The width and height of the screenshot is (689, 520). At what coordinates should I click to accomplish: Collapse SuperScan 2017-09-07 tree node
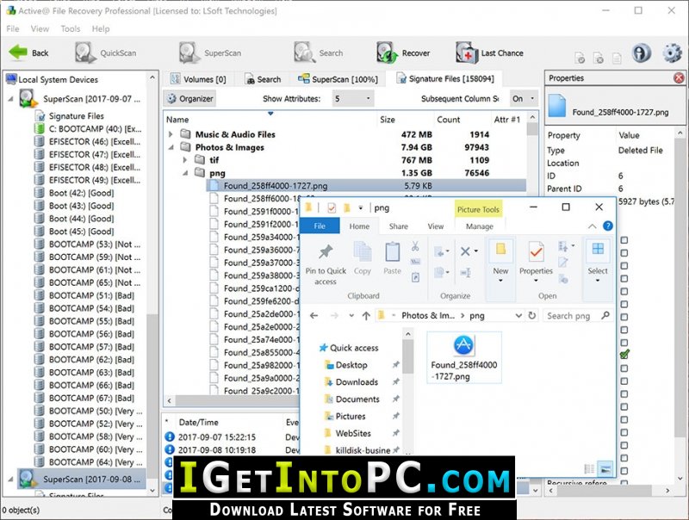(x=11, y=99)
